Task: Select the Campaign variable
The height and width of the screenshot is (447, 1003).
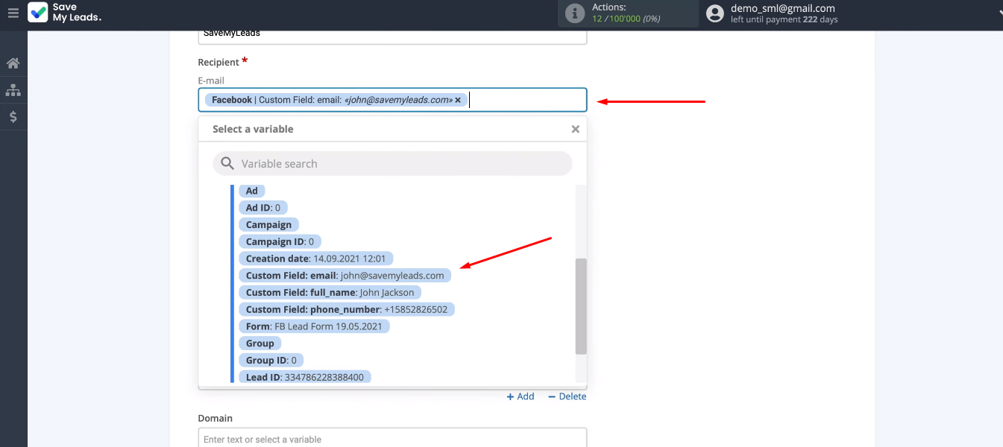Action: tap(268, 225)
